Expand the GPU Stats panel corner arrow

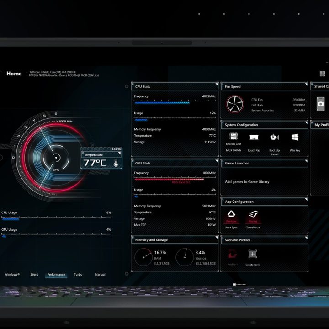[217, 161]
